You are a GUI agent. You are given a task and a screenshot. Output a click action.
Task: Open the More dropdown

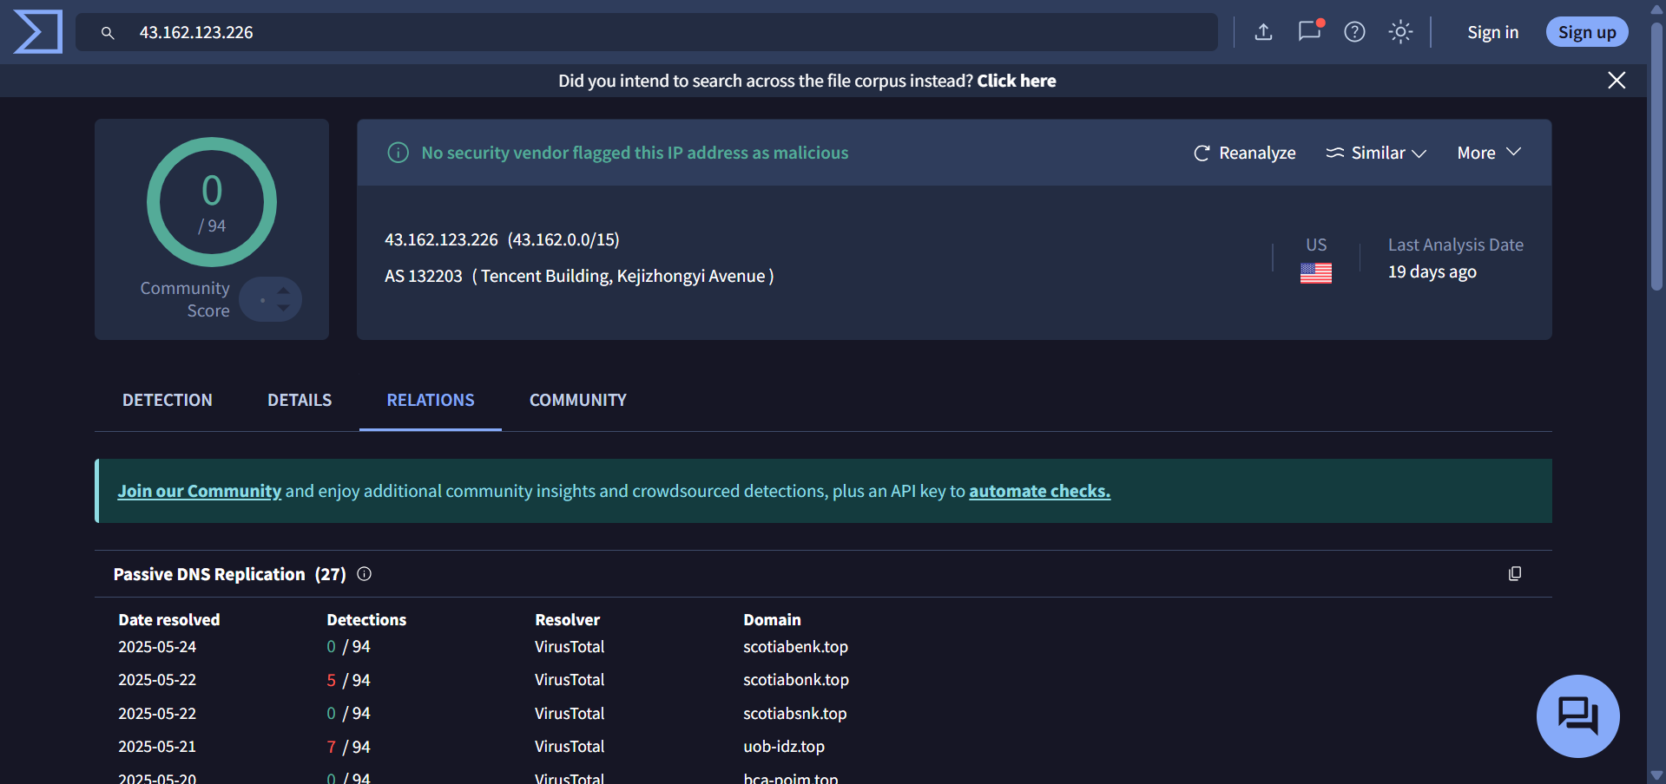(1488, 153)
